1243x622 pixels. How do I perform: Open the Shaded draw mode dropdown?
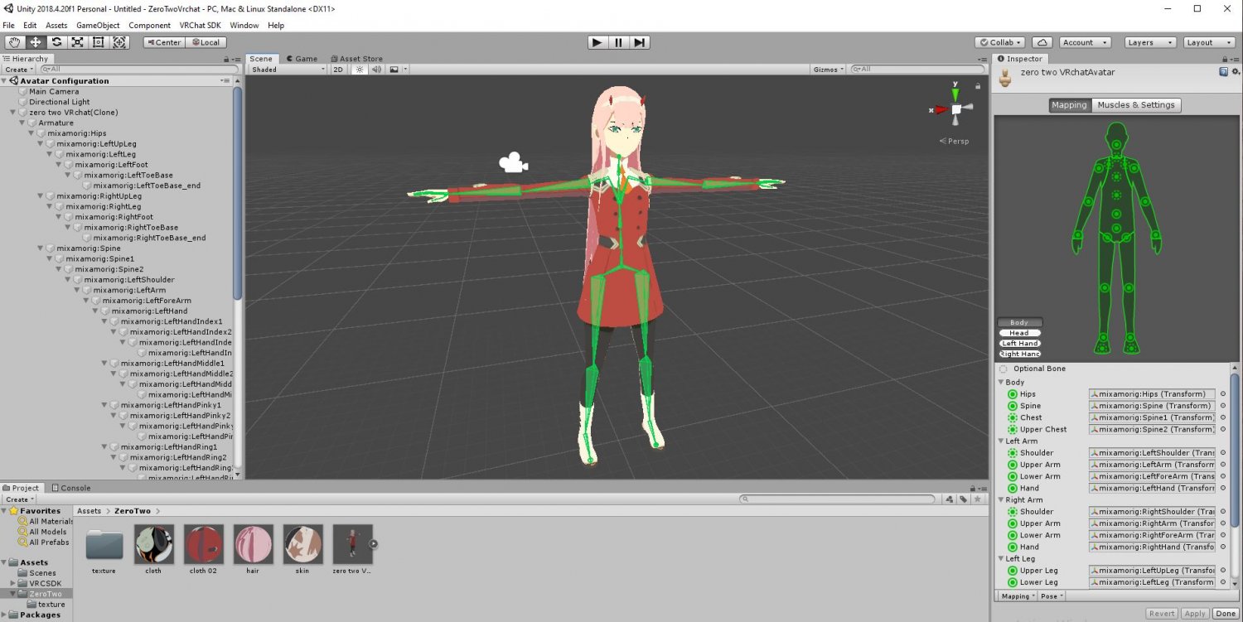(288, 70)
